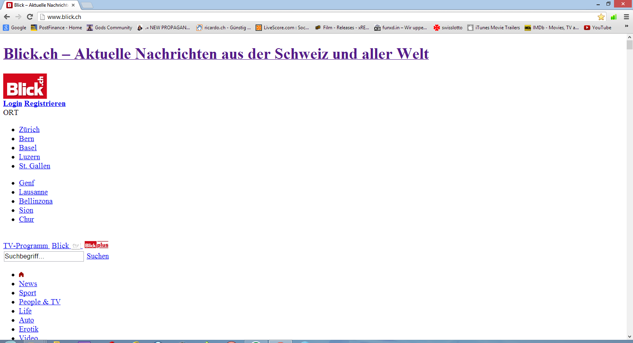This screenshot has width=633, height=343.
Task: Go to the Sport section
Action: pos(27,293)
